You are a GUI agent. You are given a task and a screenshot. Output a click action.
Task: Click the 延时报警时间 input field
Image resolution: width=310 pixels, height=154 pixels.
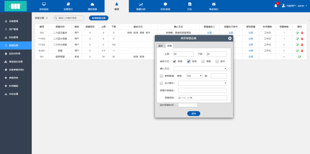click(x=188, y=105)
